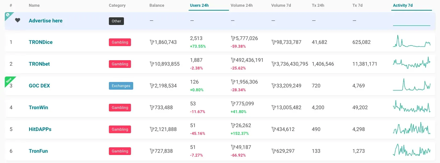This screenshot has width=440, height=163.
Task: Click the +73.55% users change for TRONDice
Action: click(198, 46)
